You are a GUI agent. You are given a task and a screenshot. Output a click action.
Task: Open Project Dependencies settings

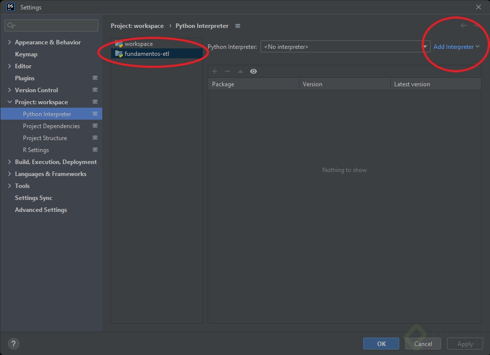pos(51,126)
